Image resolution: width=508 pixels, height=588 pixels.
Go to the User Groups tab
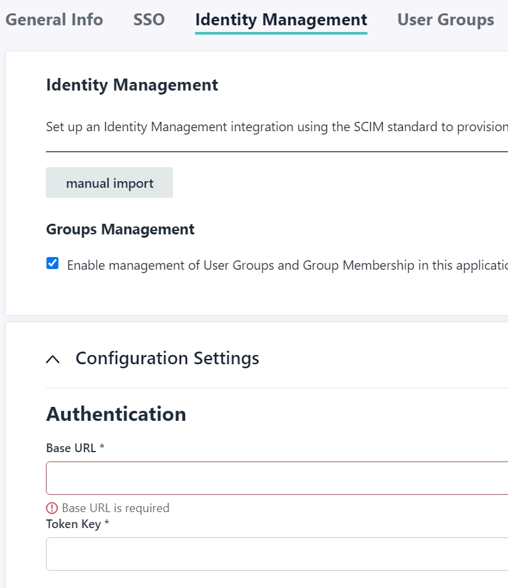click(x=445, y=20)
